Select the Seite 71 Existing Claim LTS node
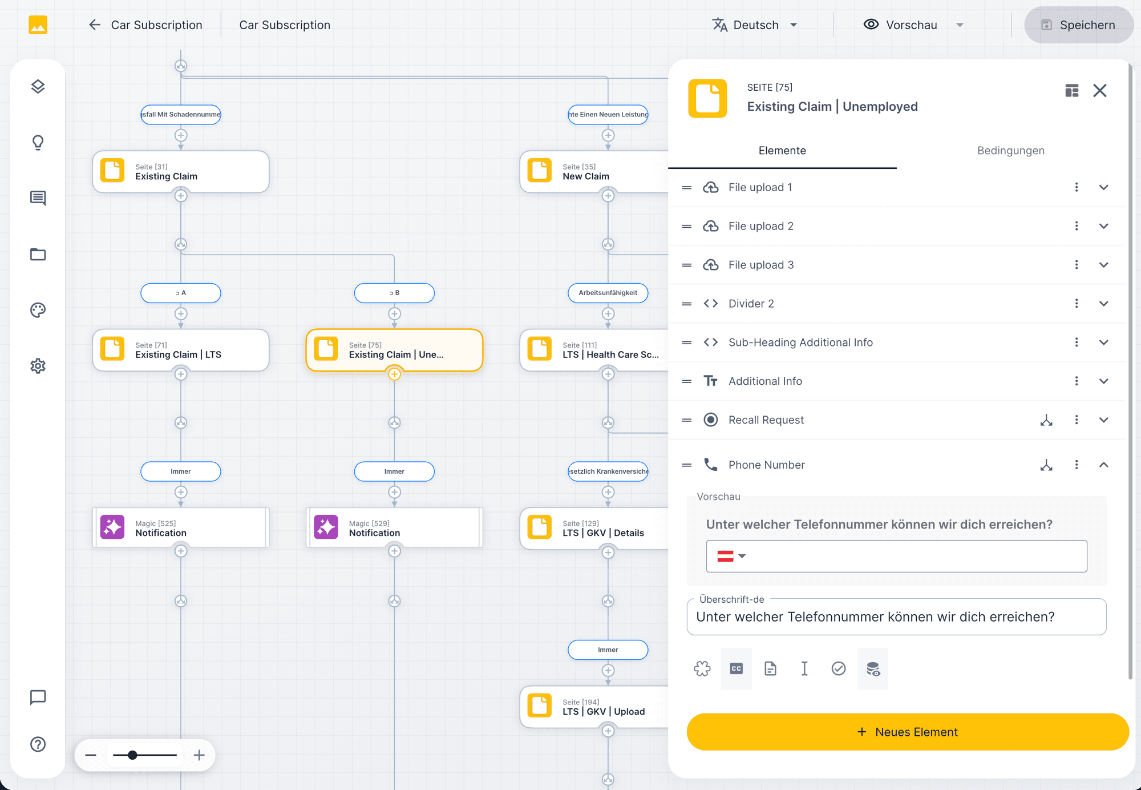This screenshot has width=1141, height=790. tap(181, 350)
